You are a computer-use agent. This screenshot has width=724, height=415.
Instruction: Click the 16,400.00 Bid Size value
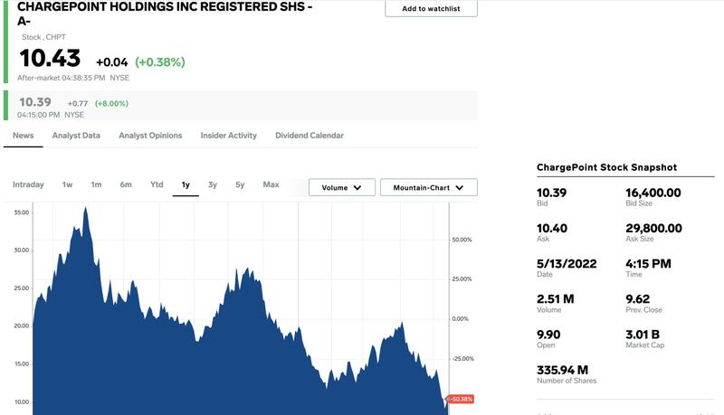[653, 193]
